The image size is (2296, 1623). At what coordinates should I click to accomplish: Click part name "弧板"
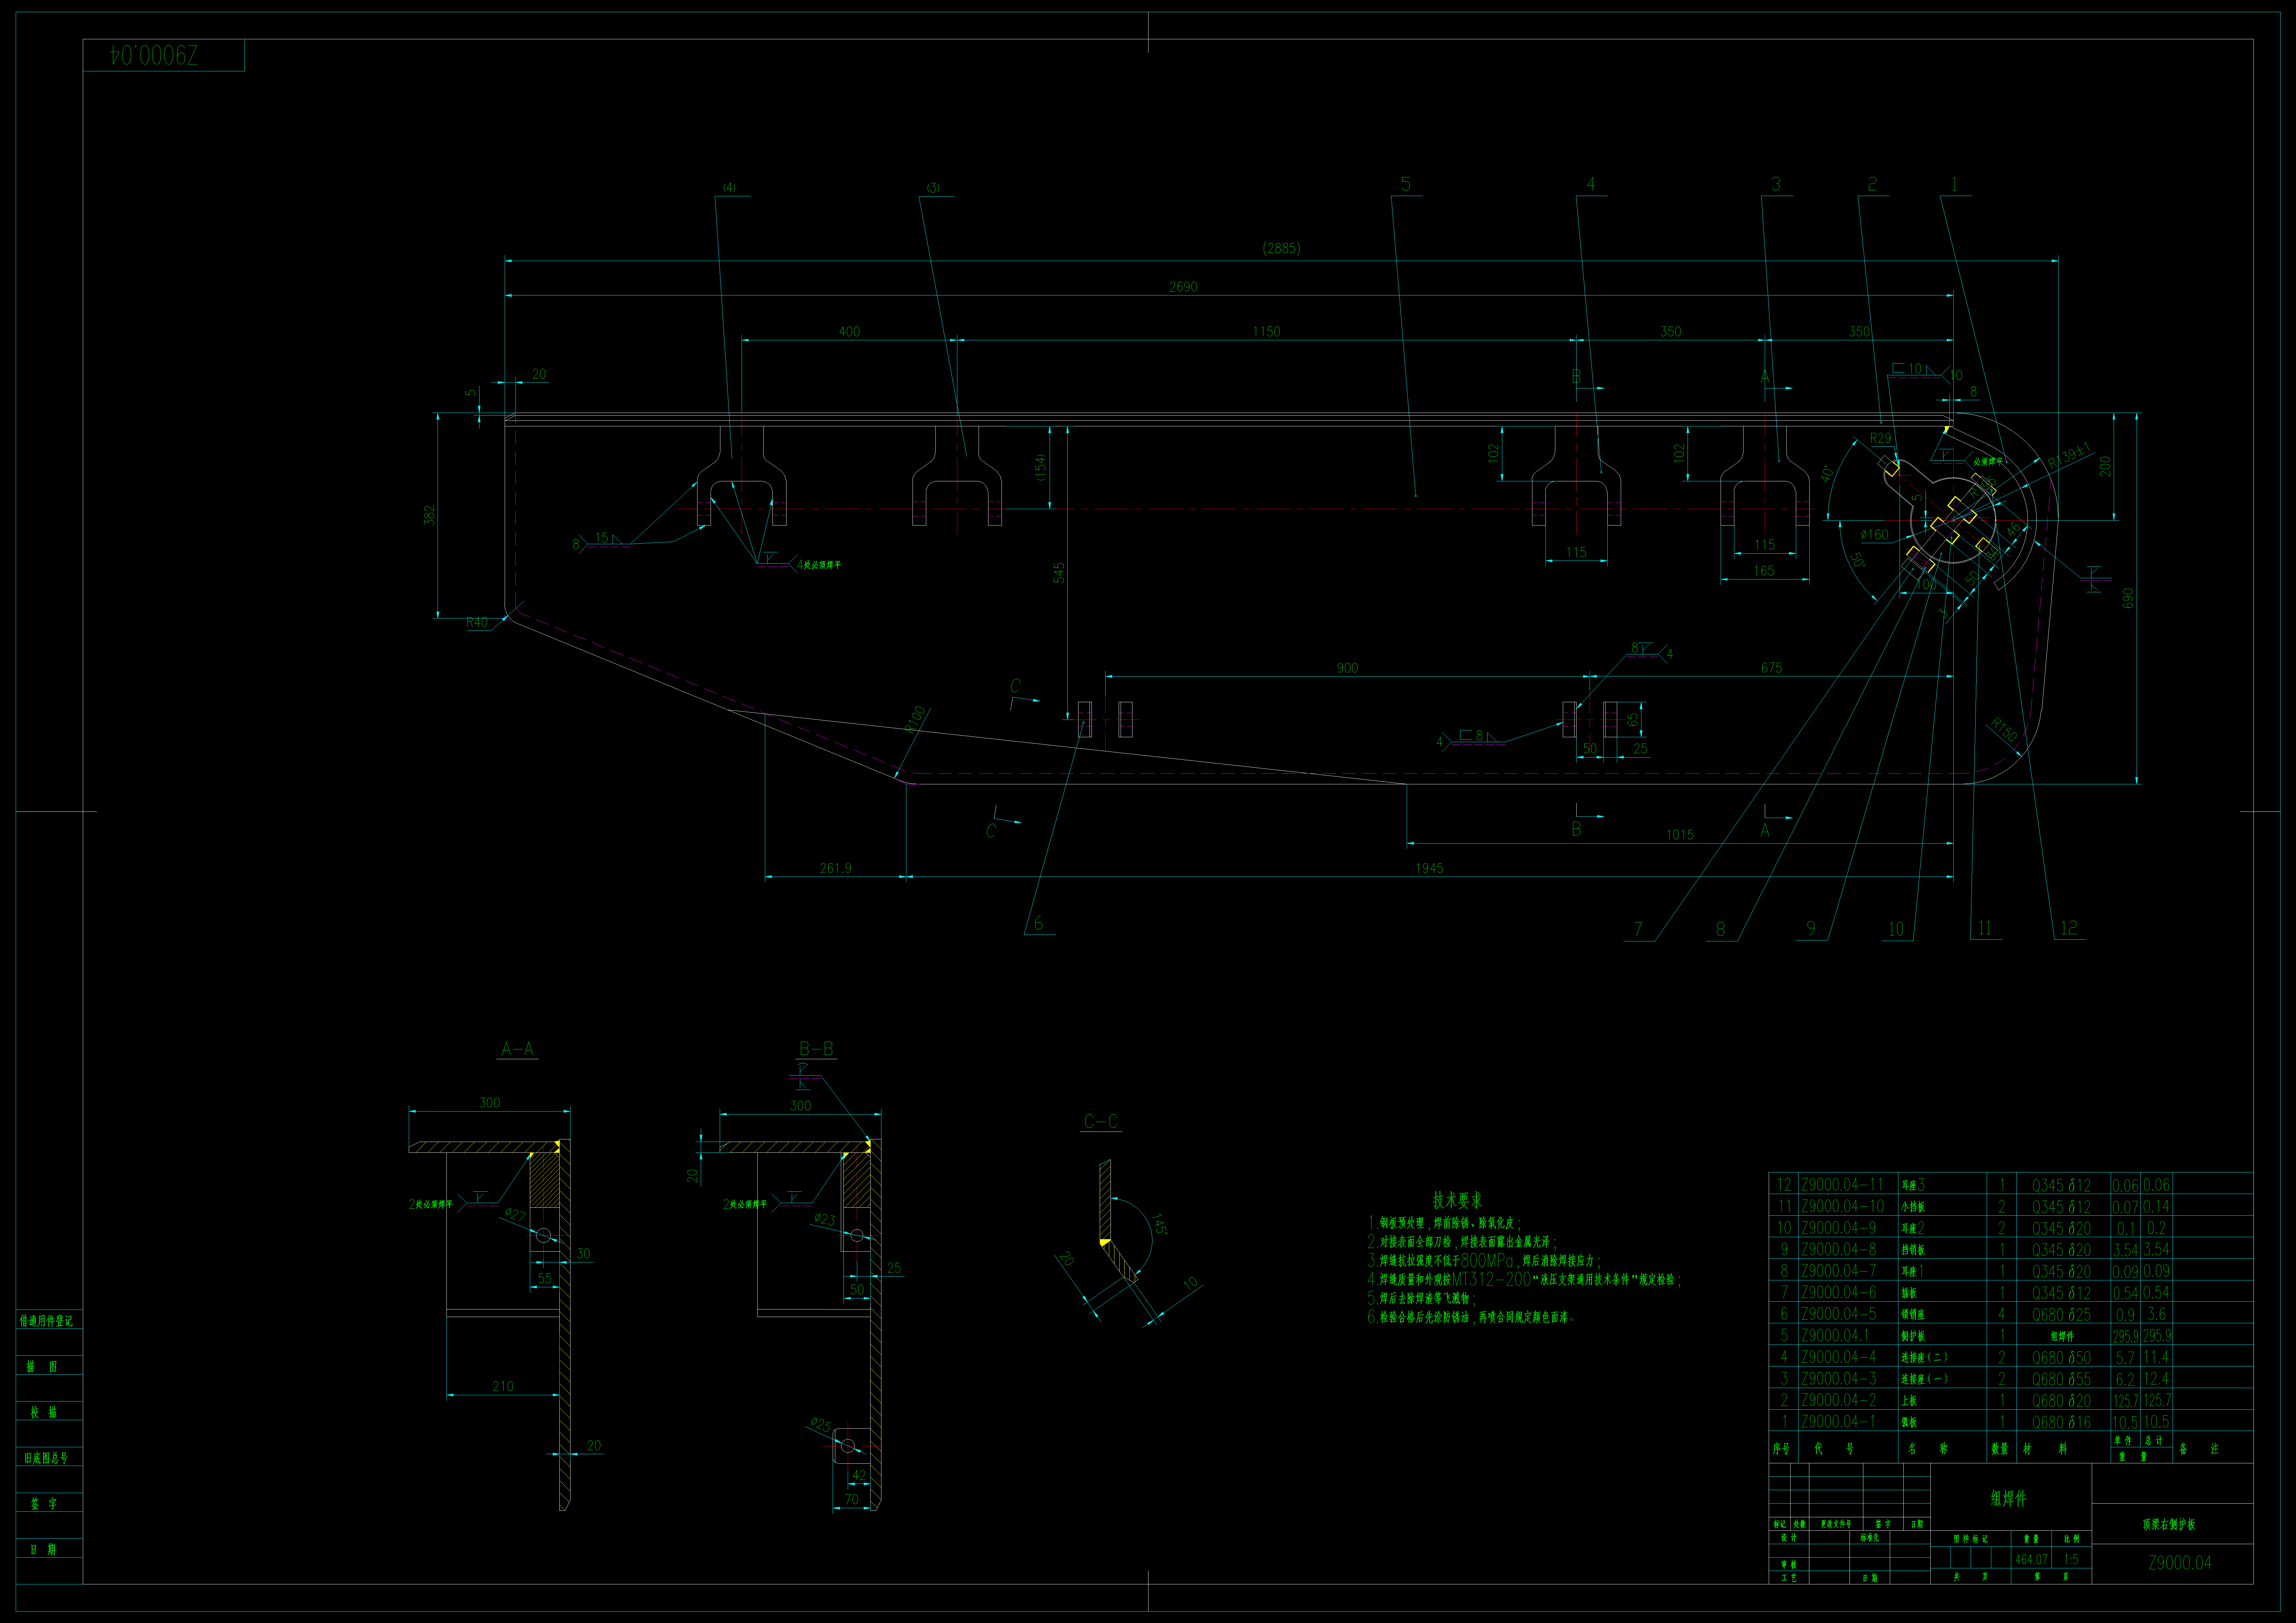click(1909, 1422)
